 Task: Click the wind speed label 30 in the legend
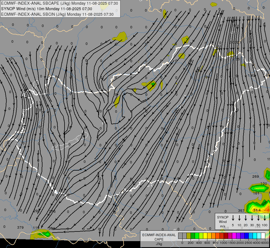pyautogui.click(x=252, y=225)
